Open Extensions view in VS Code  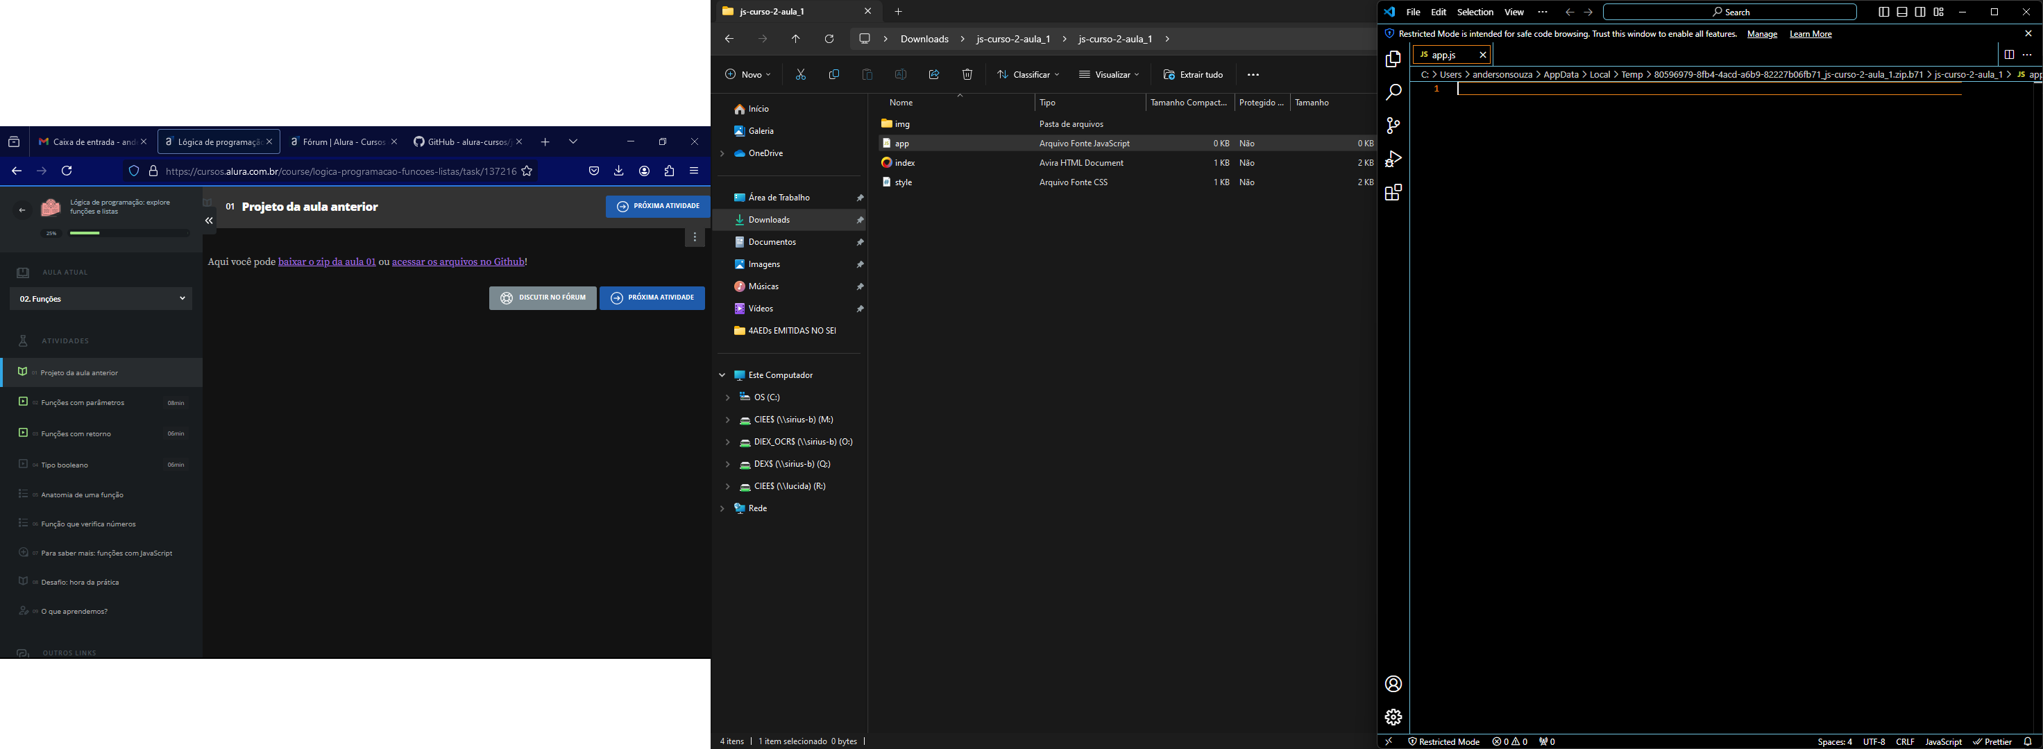pyautogui.click(x=1393, y=193)
